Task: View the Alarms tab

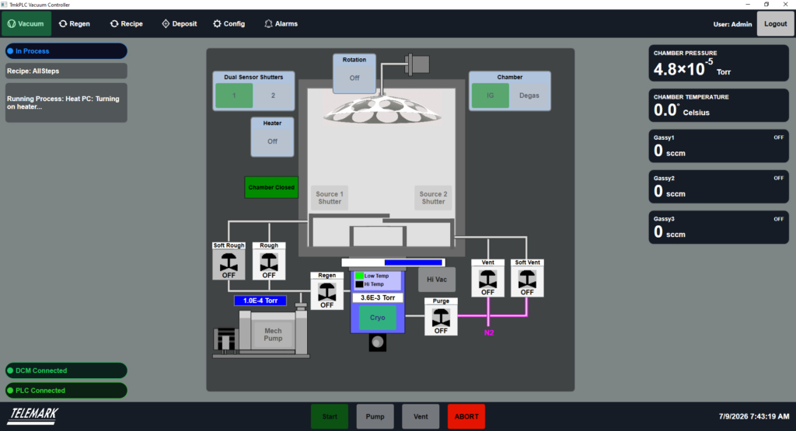Action: point(281,24)
